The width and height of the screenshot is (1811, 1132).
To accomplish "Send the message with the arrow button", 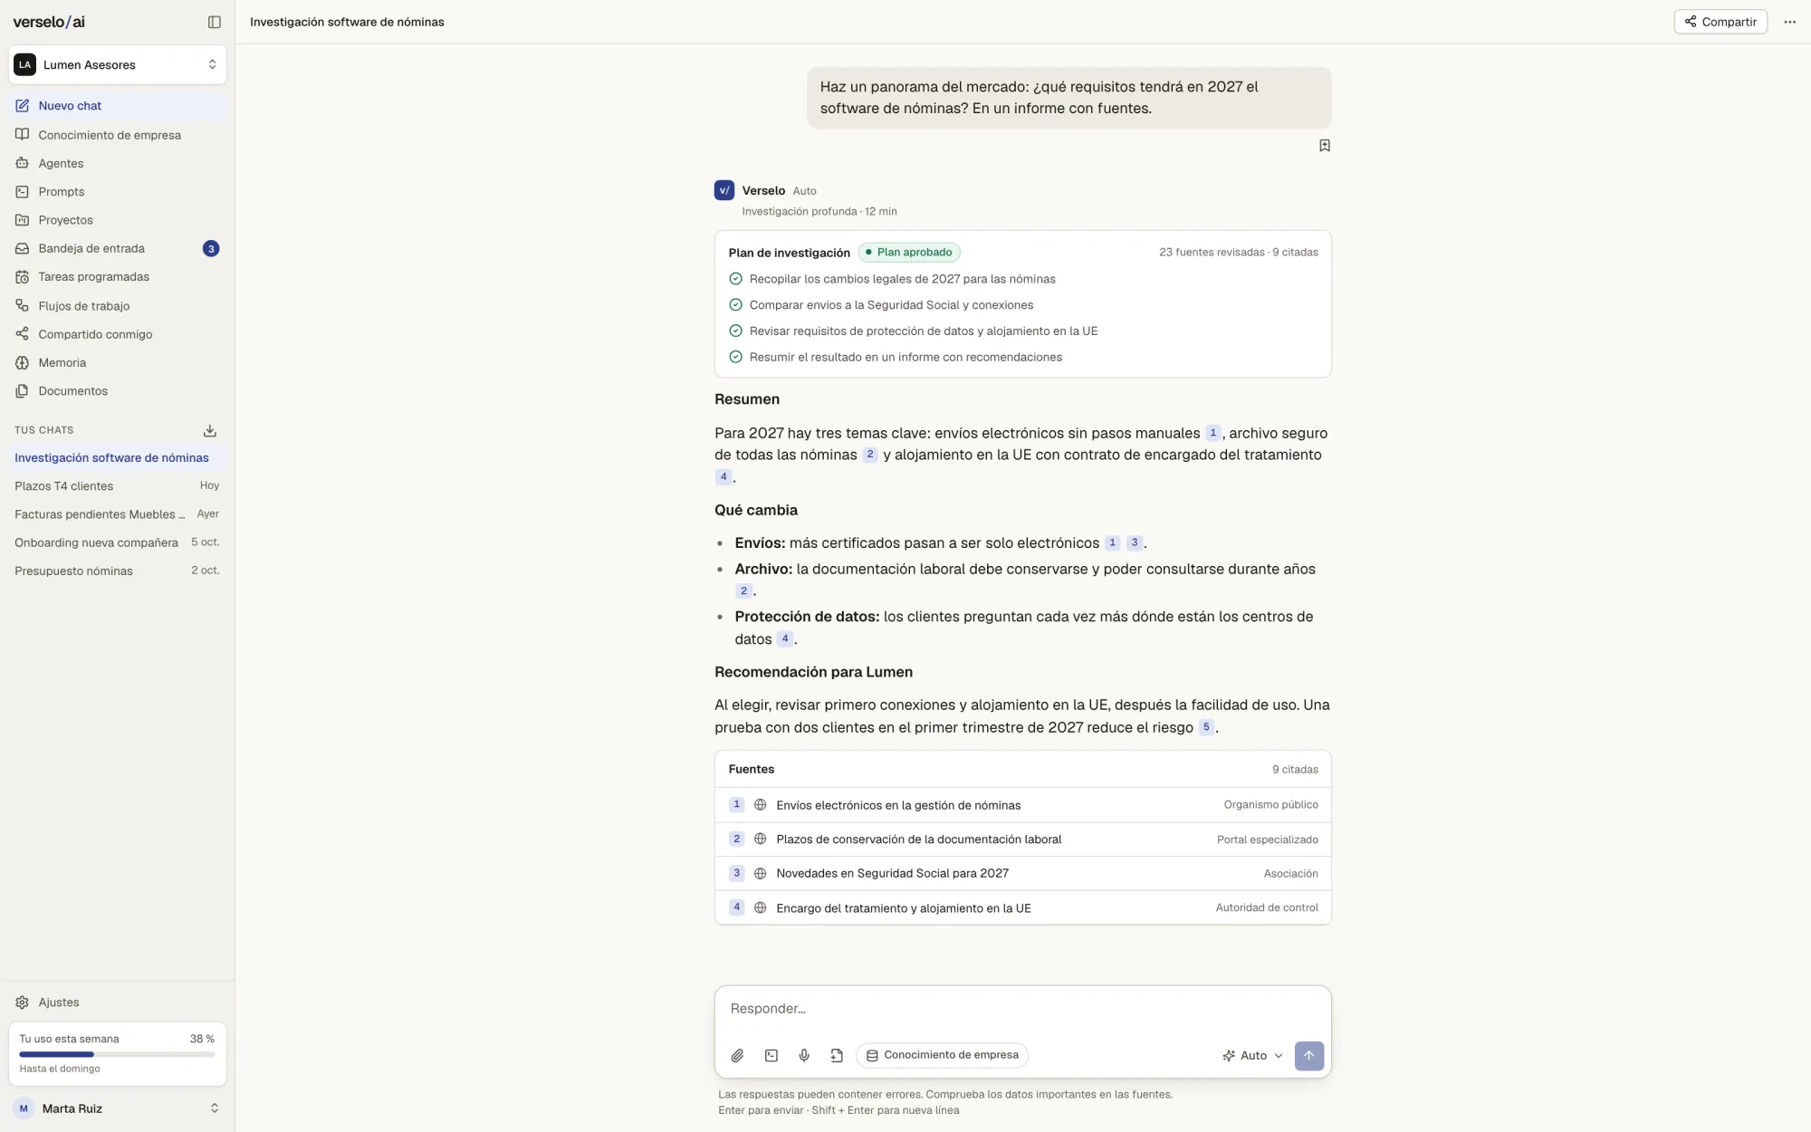I will [1308, 1056].
